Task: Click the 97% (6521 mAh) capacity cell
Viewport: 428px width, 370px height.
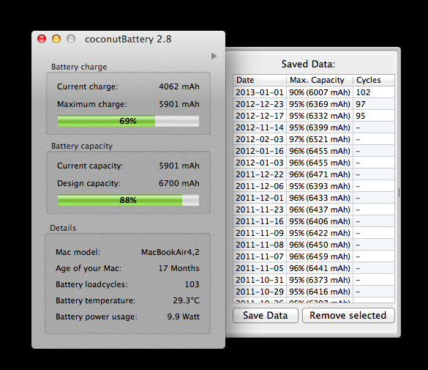Action: (x=320, y=139)
